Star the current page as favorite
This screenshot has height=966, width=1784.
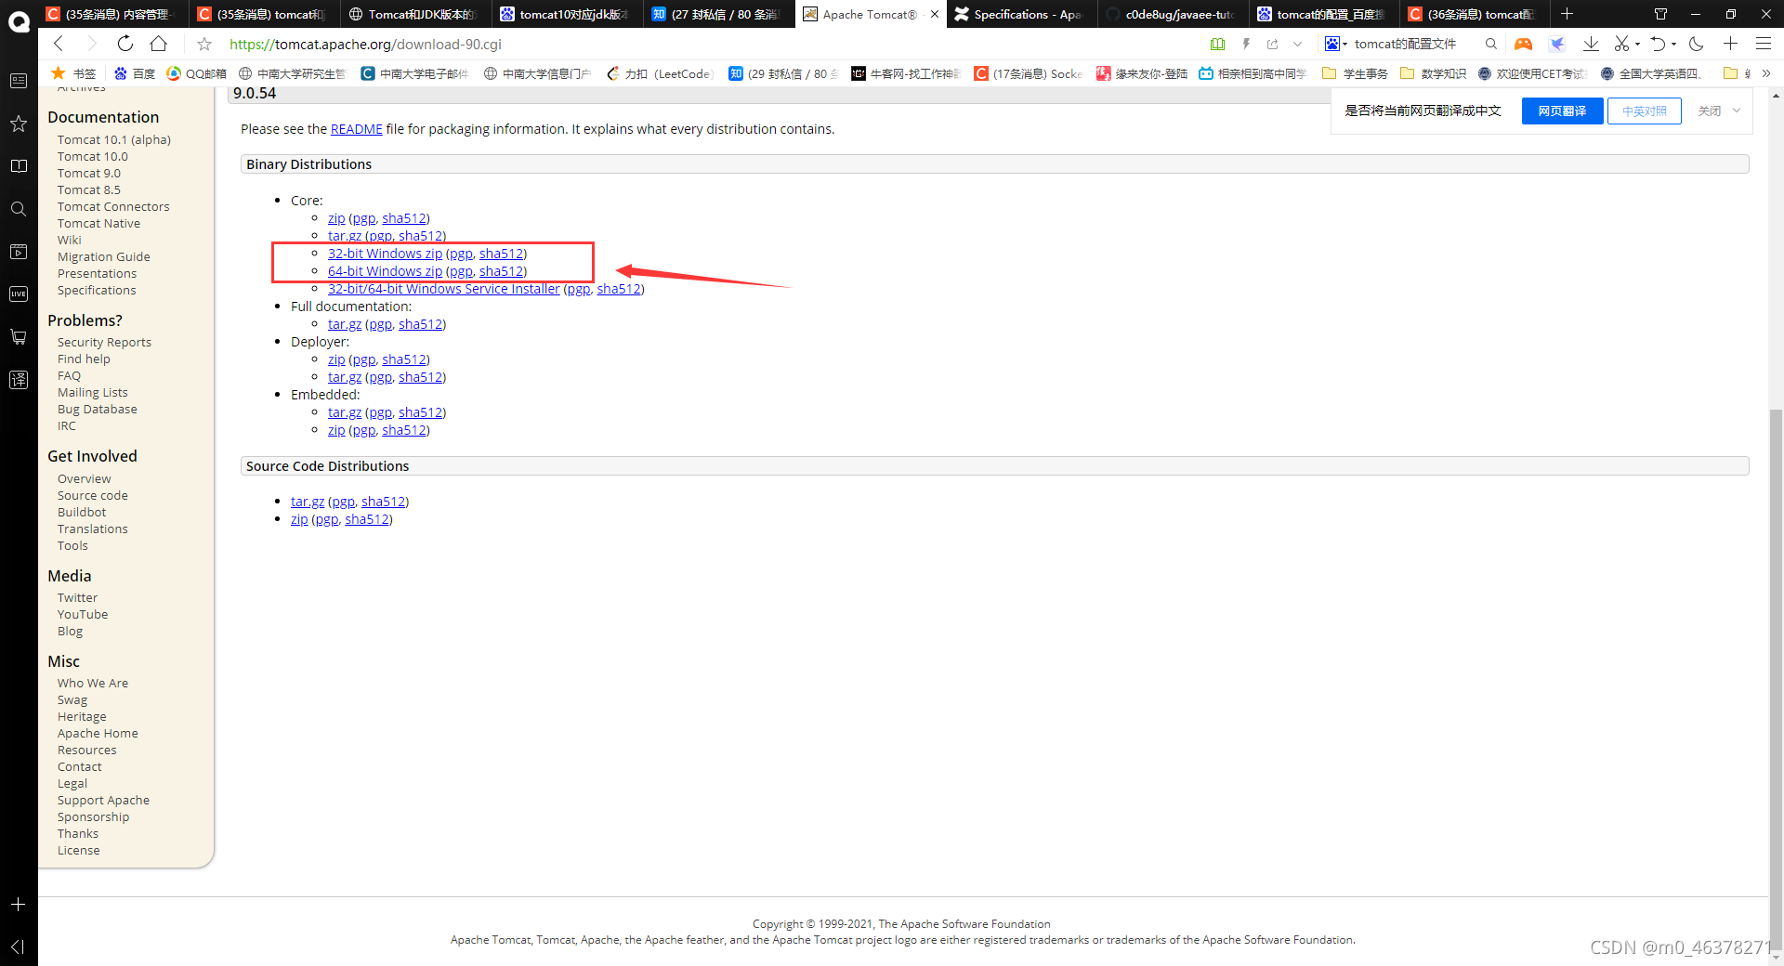click(x=203, y=44)
